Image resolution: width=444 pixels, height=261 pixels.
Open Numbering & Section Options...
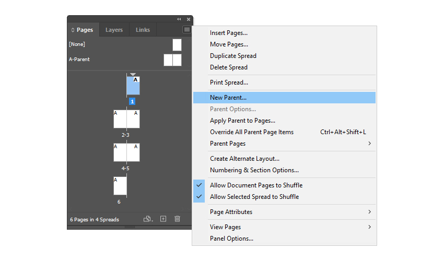(284, 170)
